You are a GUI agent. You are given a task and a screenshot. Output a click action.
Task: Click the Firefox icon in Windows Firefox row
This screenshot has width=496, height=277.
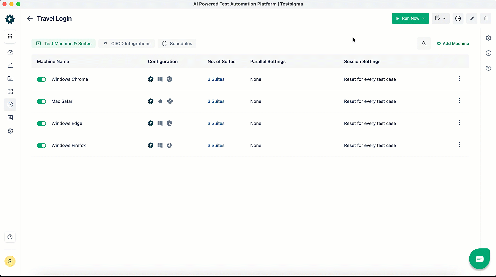tap(169, 145)
